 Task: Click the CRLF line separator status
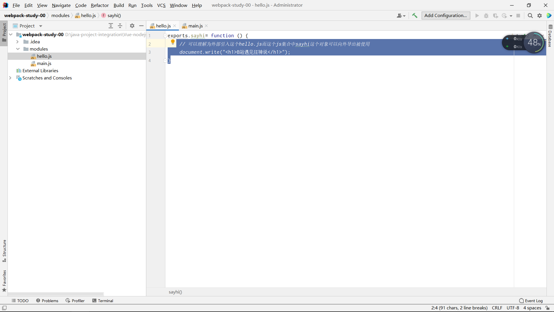(497, 308)
